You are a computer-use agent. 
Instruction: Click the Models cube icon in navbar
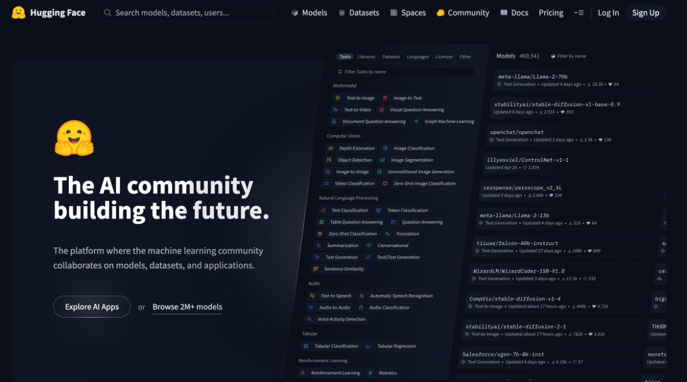pos(295,13)
